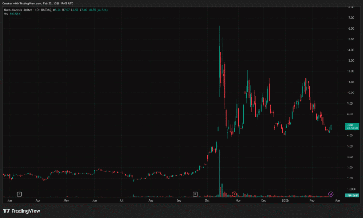Image resolution: width=363 pixels, height=218 pixels.
Task: Click the 8.00 price axis label
Action: pyautogui.click(x=350, y=114)
